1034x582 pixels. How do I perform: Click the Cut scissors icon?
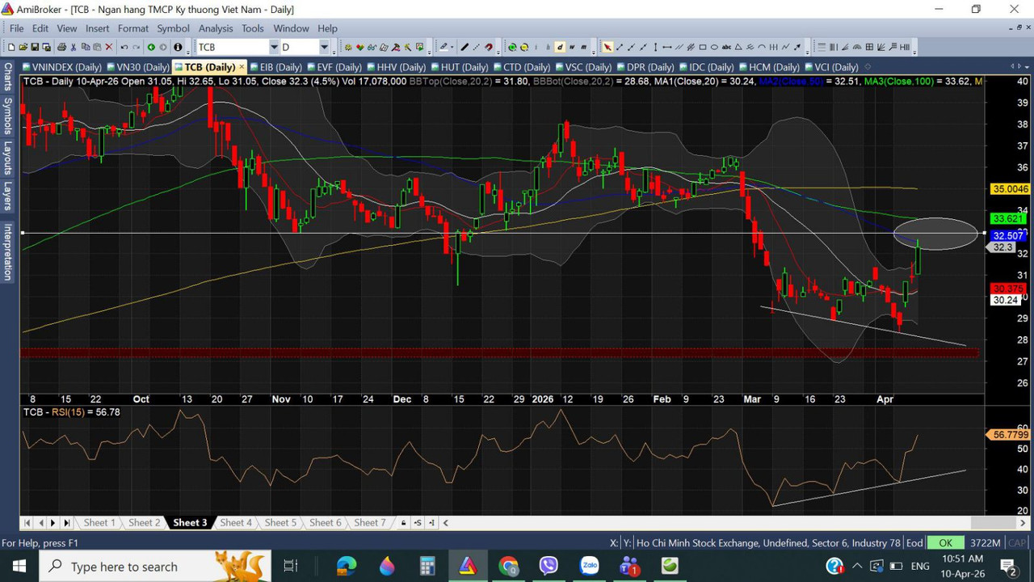[x=74, y=47]
